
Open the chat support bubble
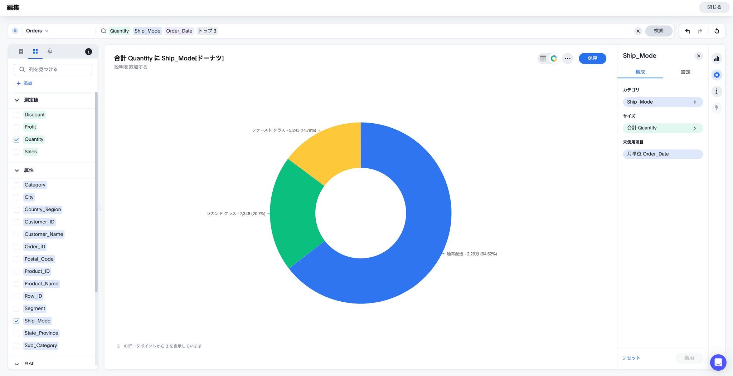click(718, 362)
